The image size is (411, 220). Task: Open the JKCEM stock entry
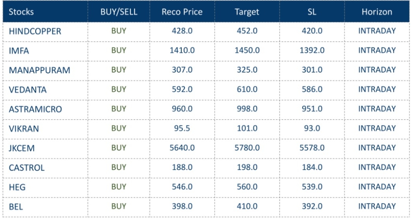click(x=22, y=148)
